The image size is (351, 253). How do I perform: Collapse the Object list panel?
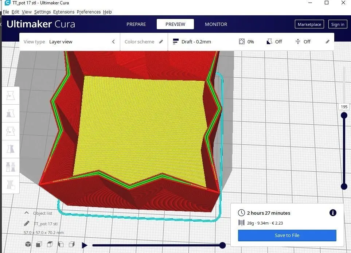pos(26,213)
